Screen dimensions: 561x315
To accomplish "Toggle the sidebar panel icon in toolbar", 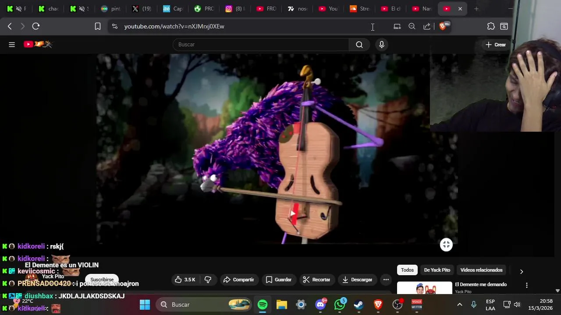I will (x=504, y=26).
